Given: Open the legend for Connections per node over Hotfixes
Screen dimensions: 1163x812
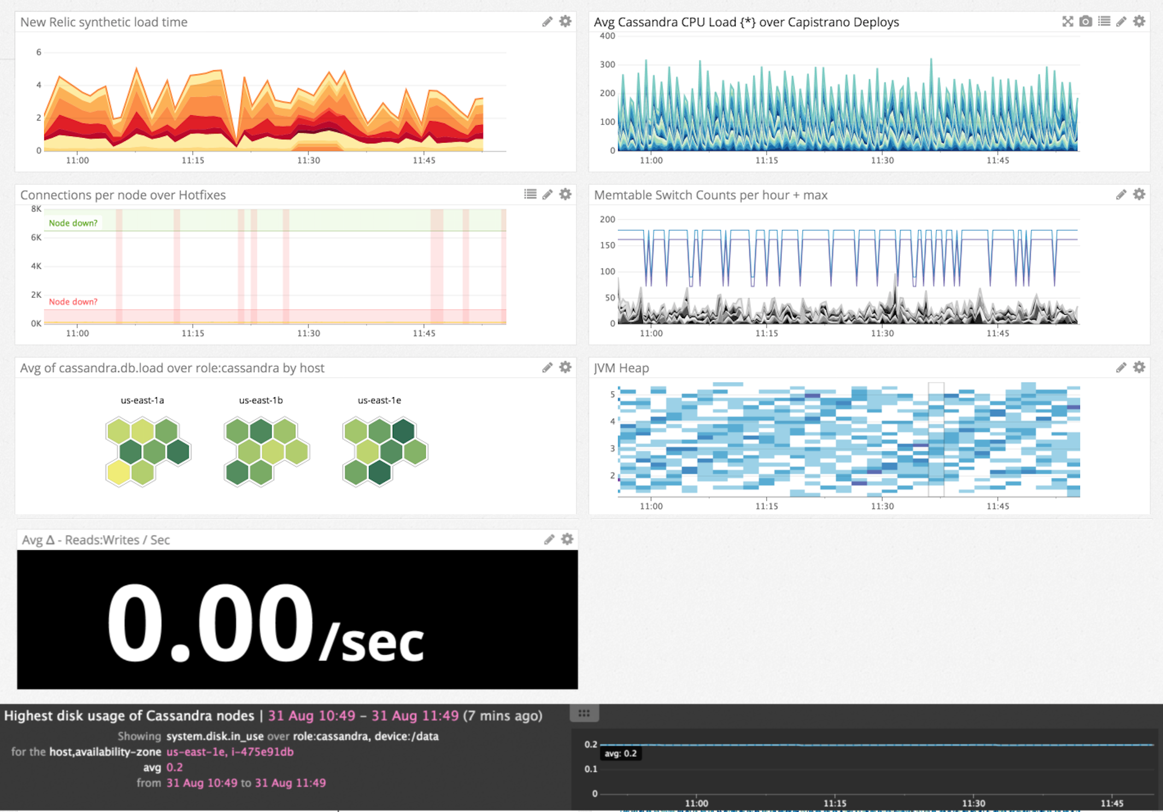Looking at the screenshot, I should [530, 194].
